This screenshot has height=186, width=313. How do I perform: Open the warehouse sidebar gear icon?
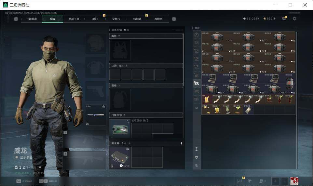pos(197,108)
